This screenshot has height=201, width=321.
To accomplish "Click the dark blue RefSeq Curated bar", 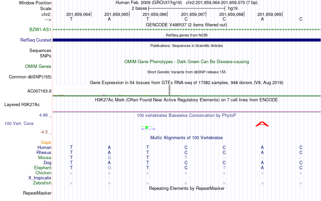I will pyautogui.click(x=187, y=40).
